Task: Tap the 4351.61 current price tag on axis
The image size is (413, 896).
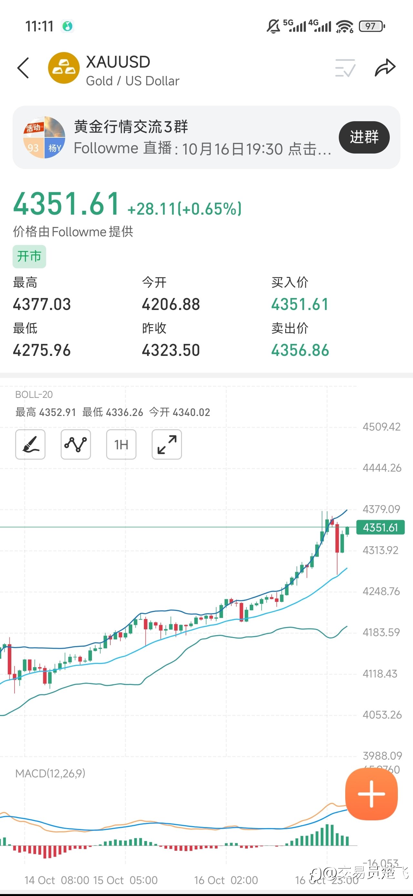Action: click(380, 527)
